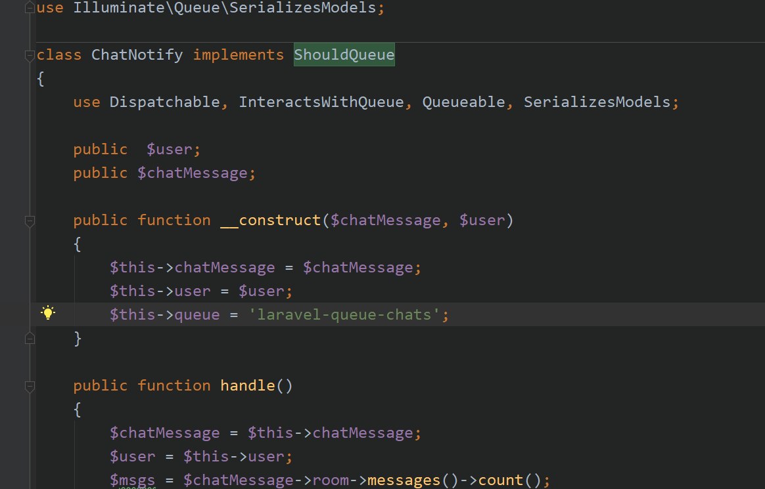Click $chatMessage parameter in the constructor signature

385,220
